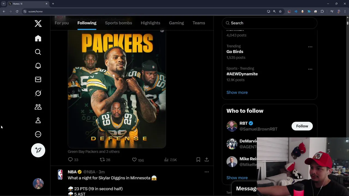Click the compose Post button

click(38, 150)
